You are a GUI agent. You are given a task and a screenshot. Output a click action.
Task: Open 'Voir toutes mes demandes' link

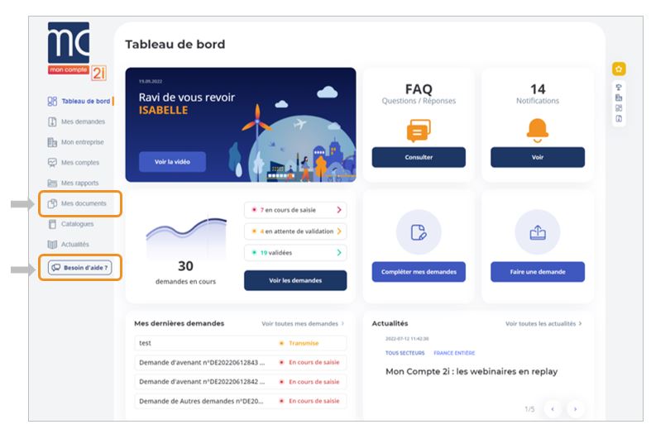303,323
